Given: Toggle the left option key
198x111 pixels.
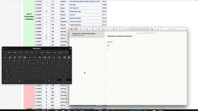Looking at the screenshot, I should click(15, 81).
